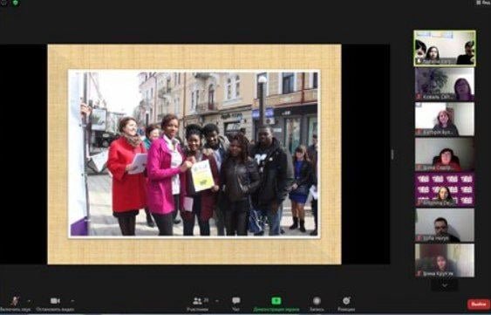The height and width of the screenshot is (315, 491).
Task: Start recording with the record icon
Action: (317, 304)
